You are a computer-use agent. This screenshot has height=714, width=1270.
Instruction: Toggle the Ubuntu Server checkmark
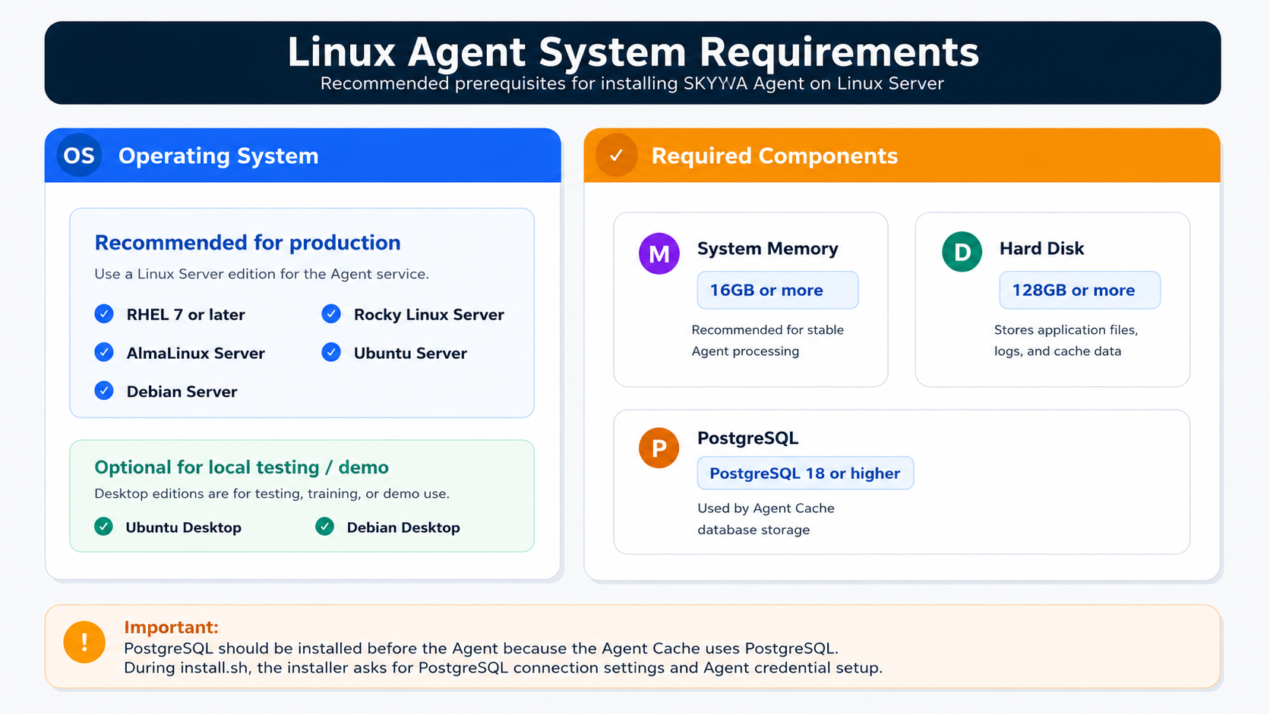(331, 352)
